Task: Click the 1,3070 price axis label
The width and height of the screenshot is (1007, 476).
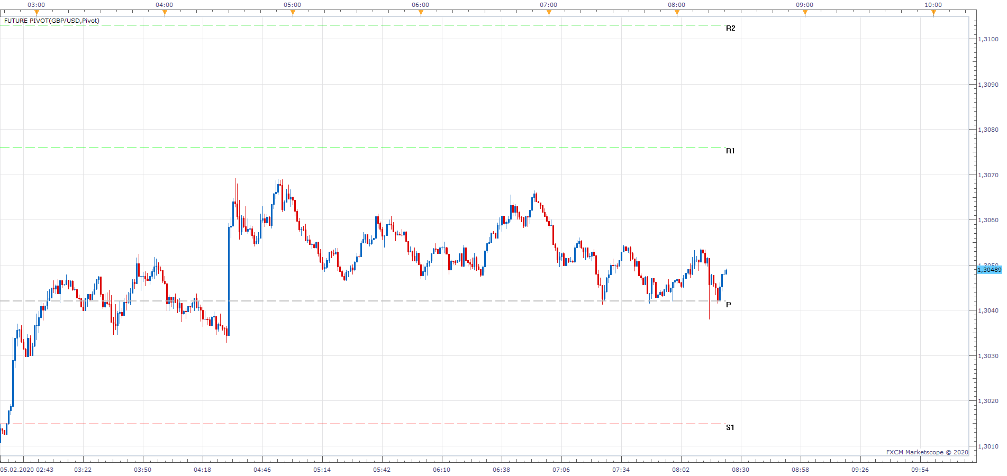Action: coord(988,175)
